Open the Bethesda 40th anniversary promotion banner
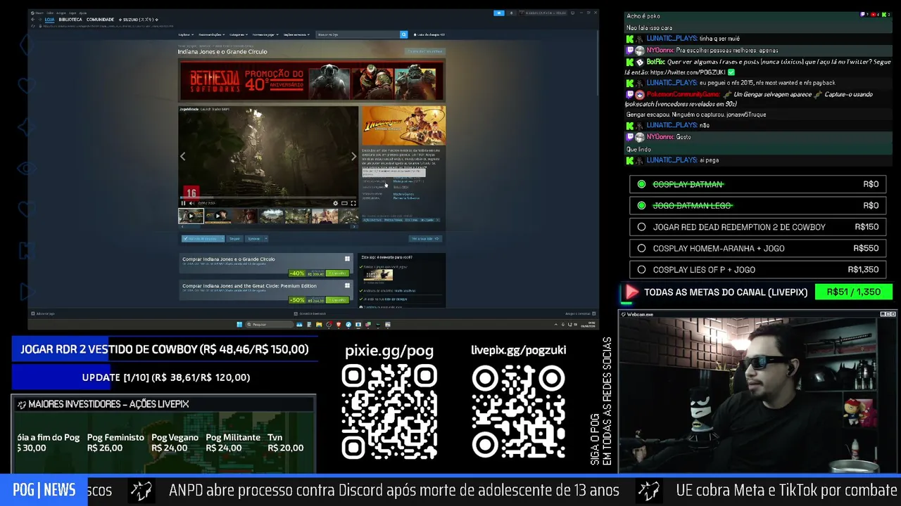The image size is (901, 506). pyautogui.click(x=311, y=82)
